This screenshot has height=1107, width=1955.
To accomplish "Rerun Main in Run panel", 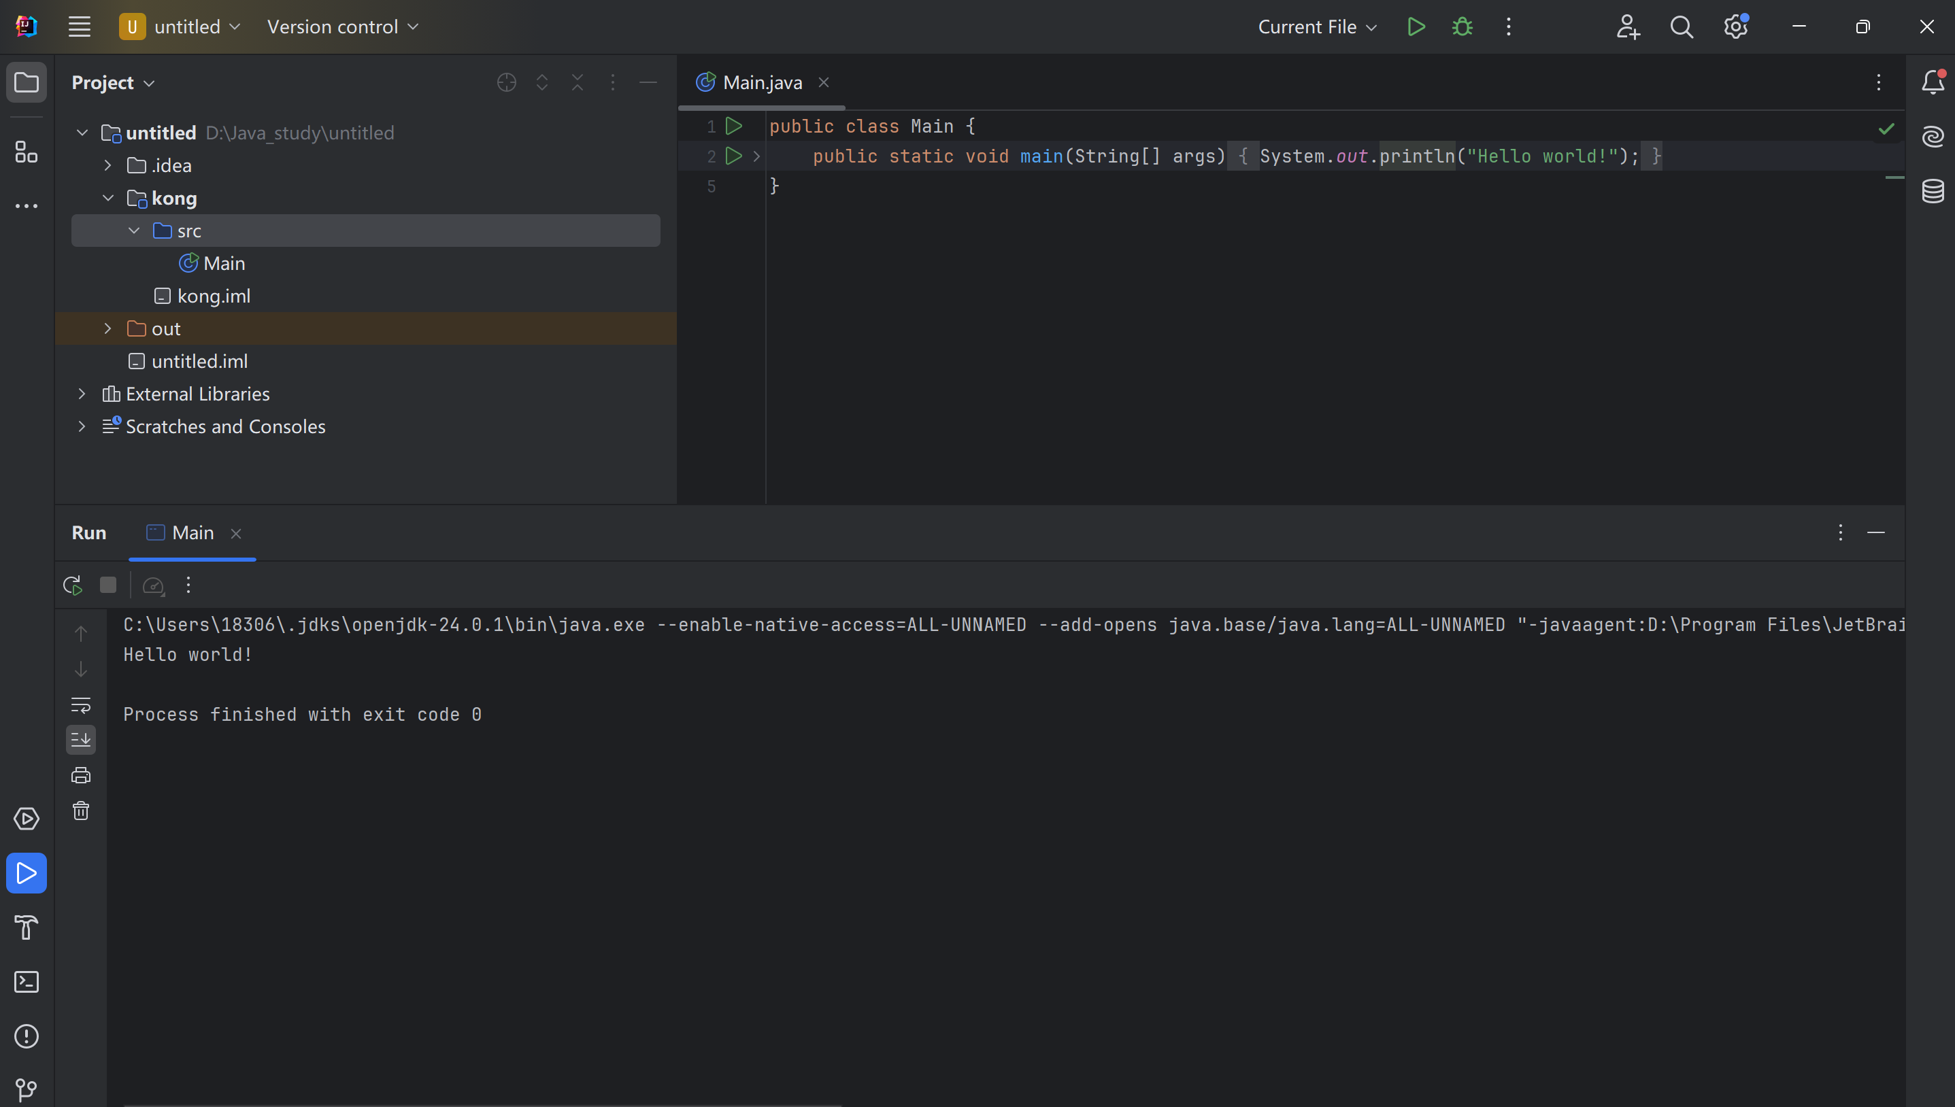I will pyautogui.click(x=72, y=585).
